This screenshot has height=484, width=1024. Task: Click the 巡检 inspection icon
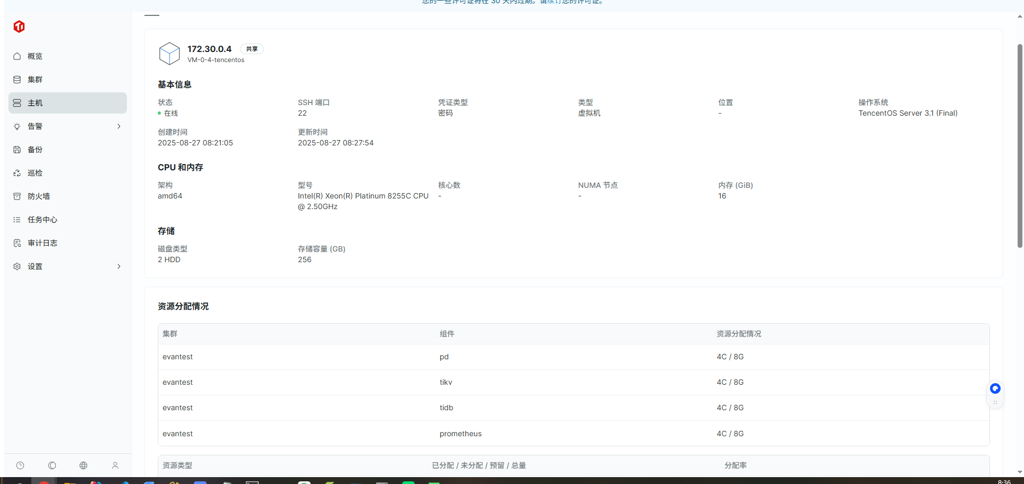pos(17,173)
